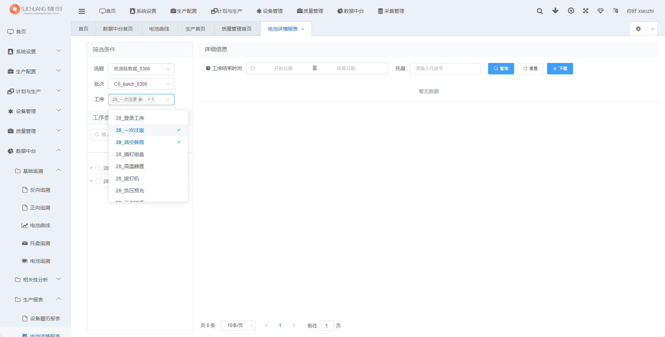Click the 设备履历报表 document icon
665x337 pixels.
[25, 319]
